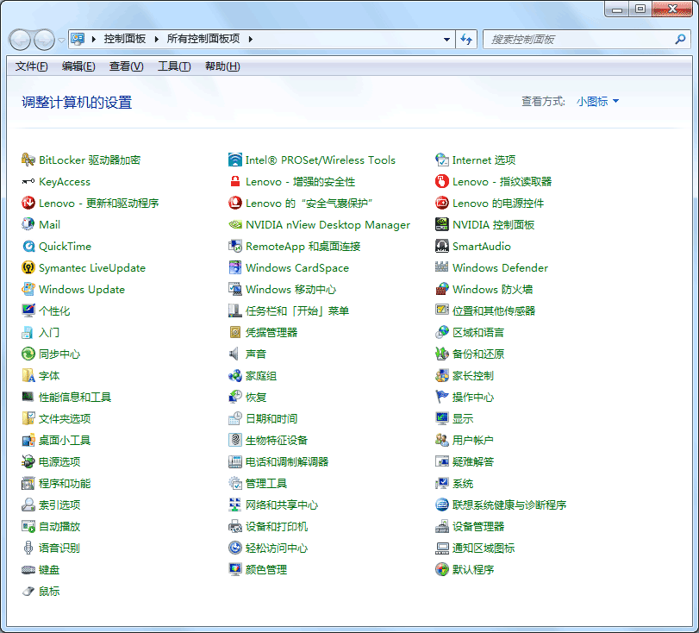Open the Mail icon

click(x=28, y=224)
